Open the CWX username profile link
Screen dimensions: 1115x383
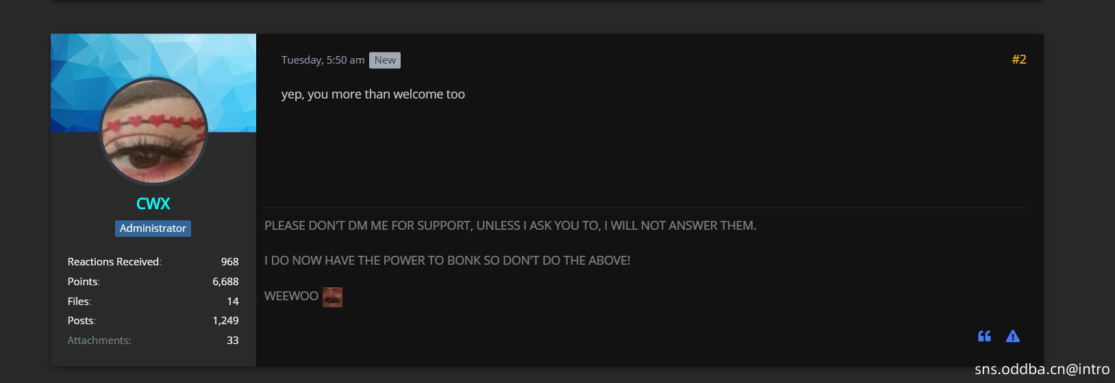153,204
